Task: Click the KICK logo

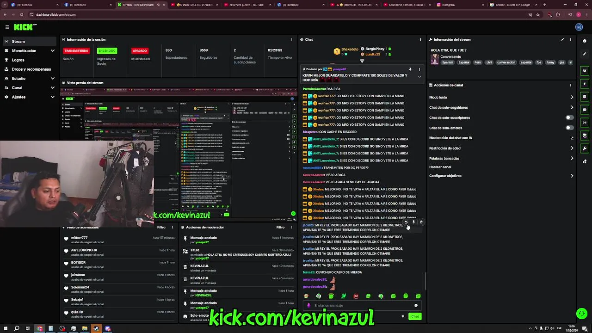Action: (23, 27)
